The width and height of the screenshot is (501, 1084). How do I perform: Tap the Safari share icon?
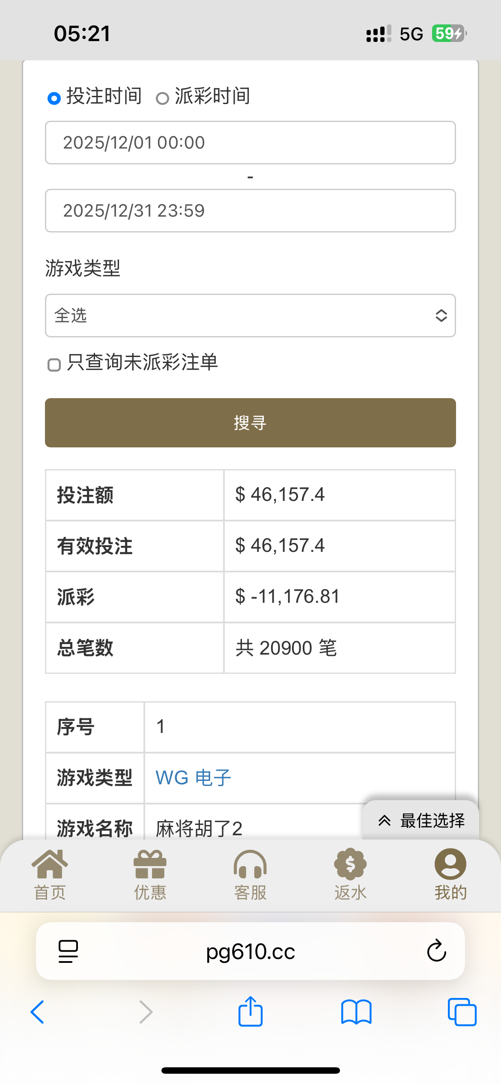[x=250, y=1012]
